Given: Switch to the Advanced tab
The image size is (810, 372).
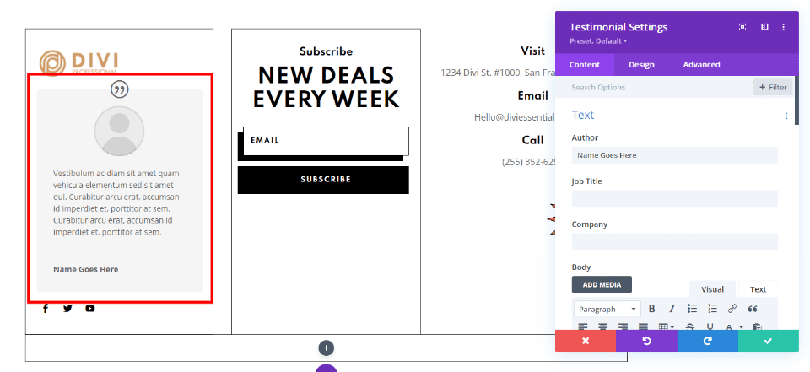Looking at the screenshot, I should (701, 65).
